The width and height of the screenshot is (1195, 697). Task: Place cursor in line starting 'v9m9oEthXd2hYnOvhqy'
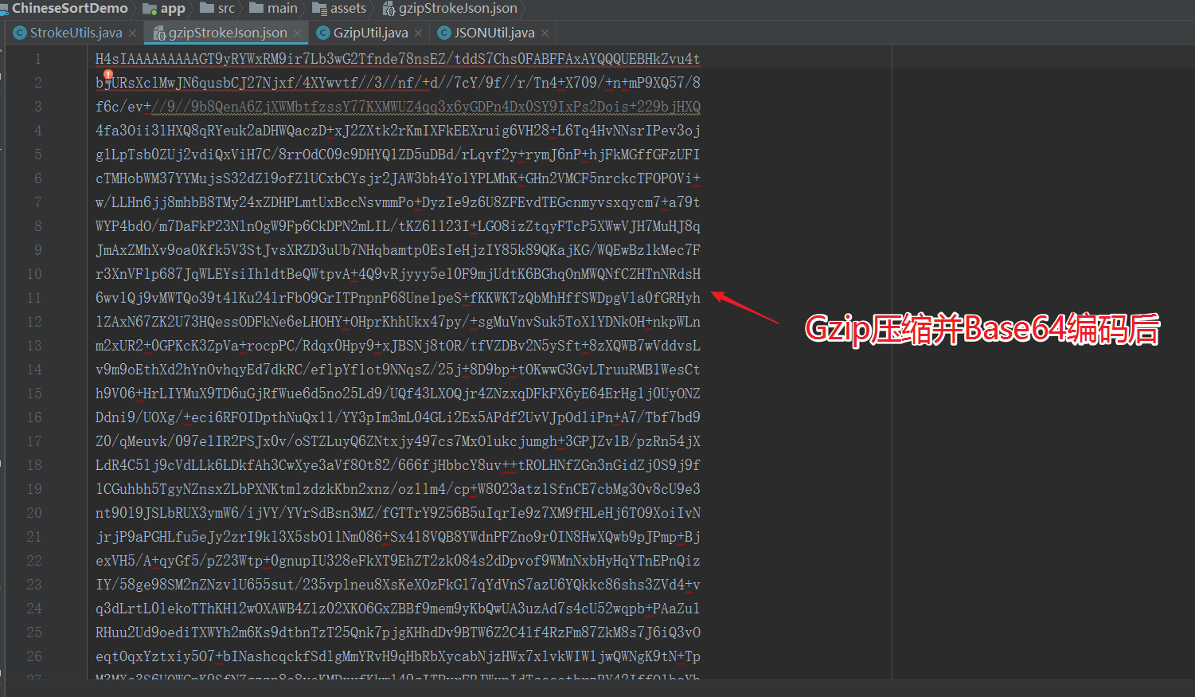pyautogui.click(x=398, y=370)
